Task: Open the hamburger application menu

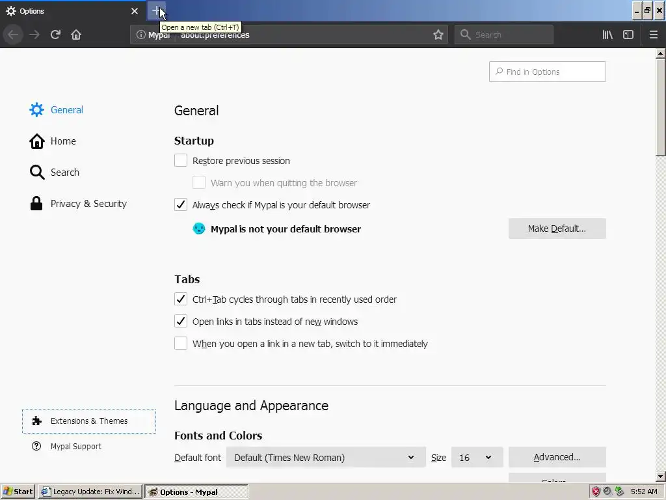Action: click(653, 35)
